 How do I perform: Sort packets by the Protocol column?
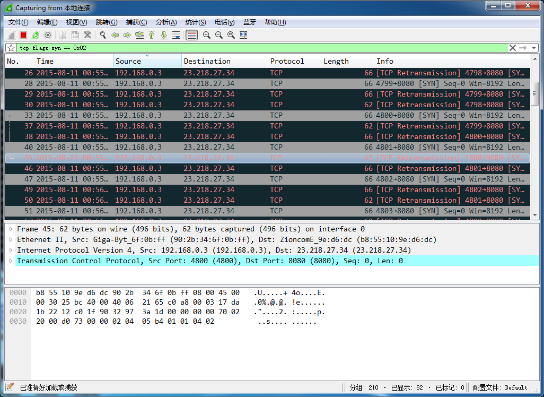(x=287, y=61)
